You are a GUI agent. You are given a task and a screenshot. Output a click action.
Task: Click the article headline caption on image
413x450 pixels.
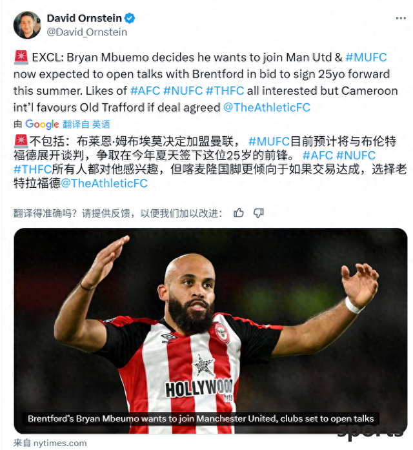[x=201, y=419]
